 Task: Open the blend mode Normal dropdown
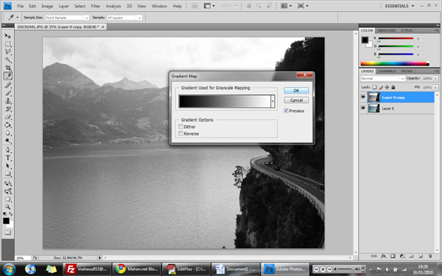click(382, 79)
